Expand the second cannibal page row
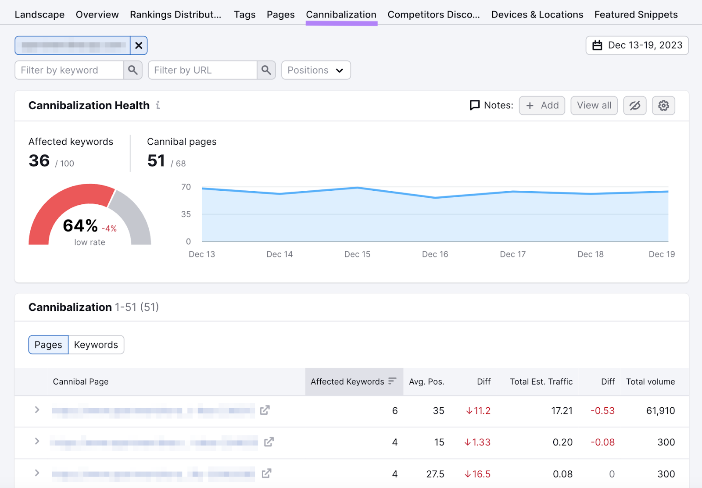Viewport: 702px width, 488px height. click(37, 442)
